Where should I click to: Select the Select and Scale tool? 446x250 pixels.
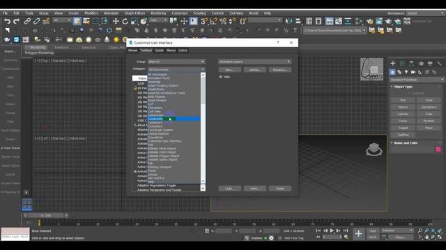[x=134, y=22]
